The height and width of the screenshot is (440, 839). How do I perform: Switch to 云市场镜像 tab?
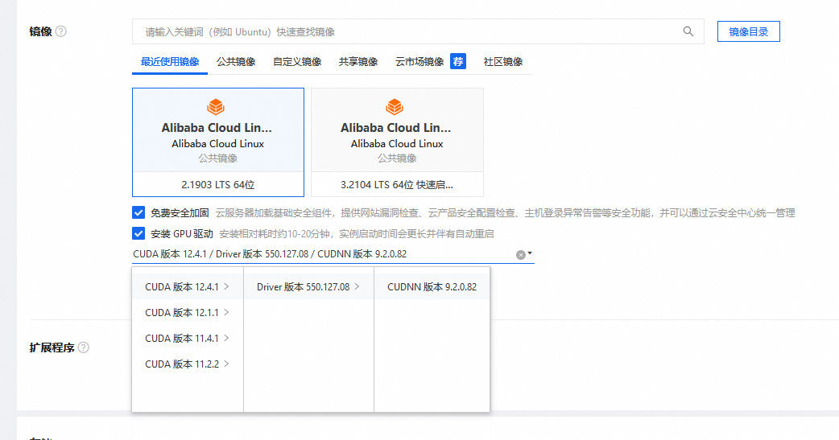(x=419, y=62)
